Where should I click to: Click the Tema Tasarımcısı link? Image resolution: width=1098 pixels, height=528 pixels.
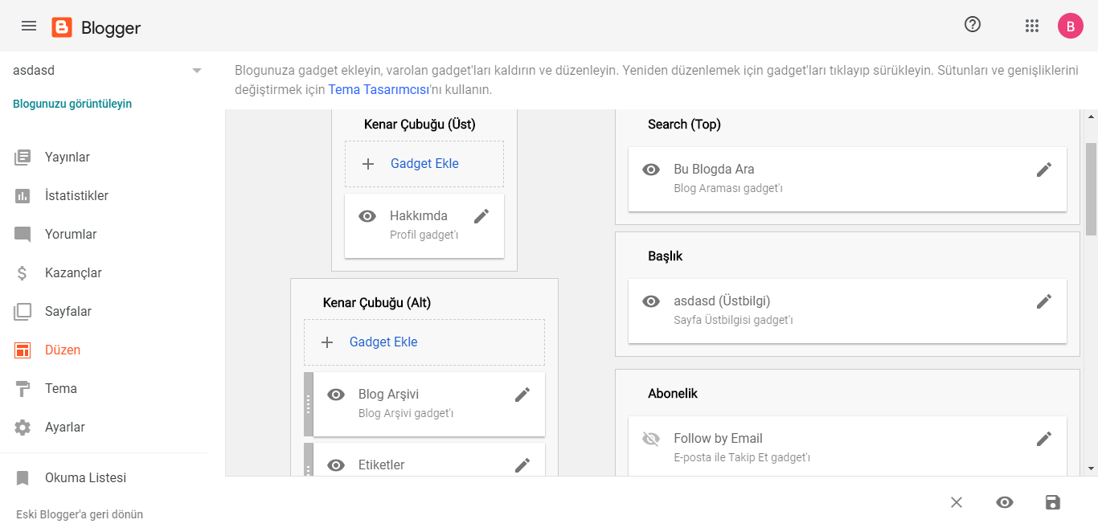(x=378, y=89)
